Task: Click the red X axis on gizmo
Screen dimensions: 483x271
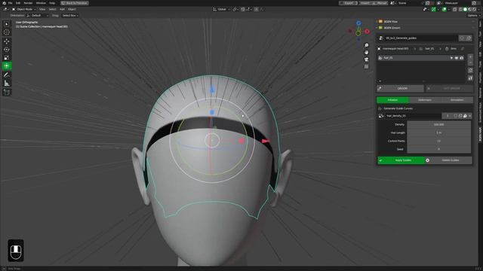Action: coord(367,32)
